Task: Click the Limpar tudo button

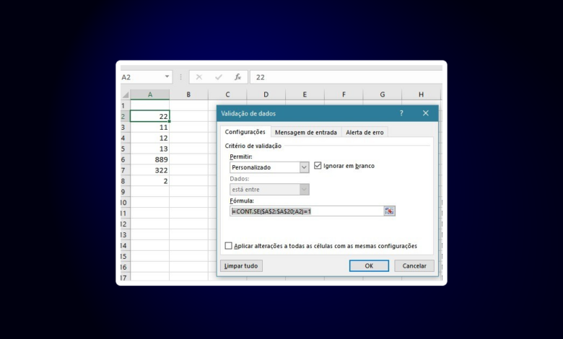Action: click(x=240, y=266)
